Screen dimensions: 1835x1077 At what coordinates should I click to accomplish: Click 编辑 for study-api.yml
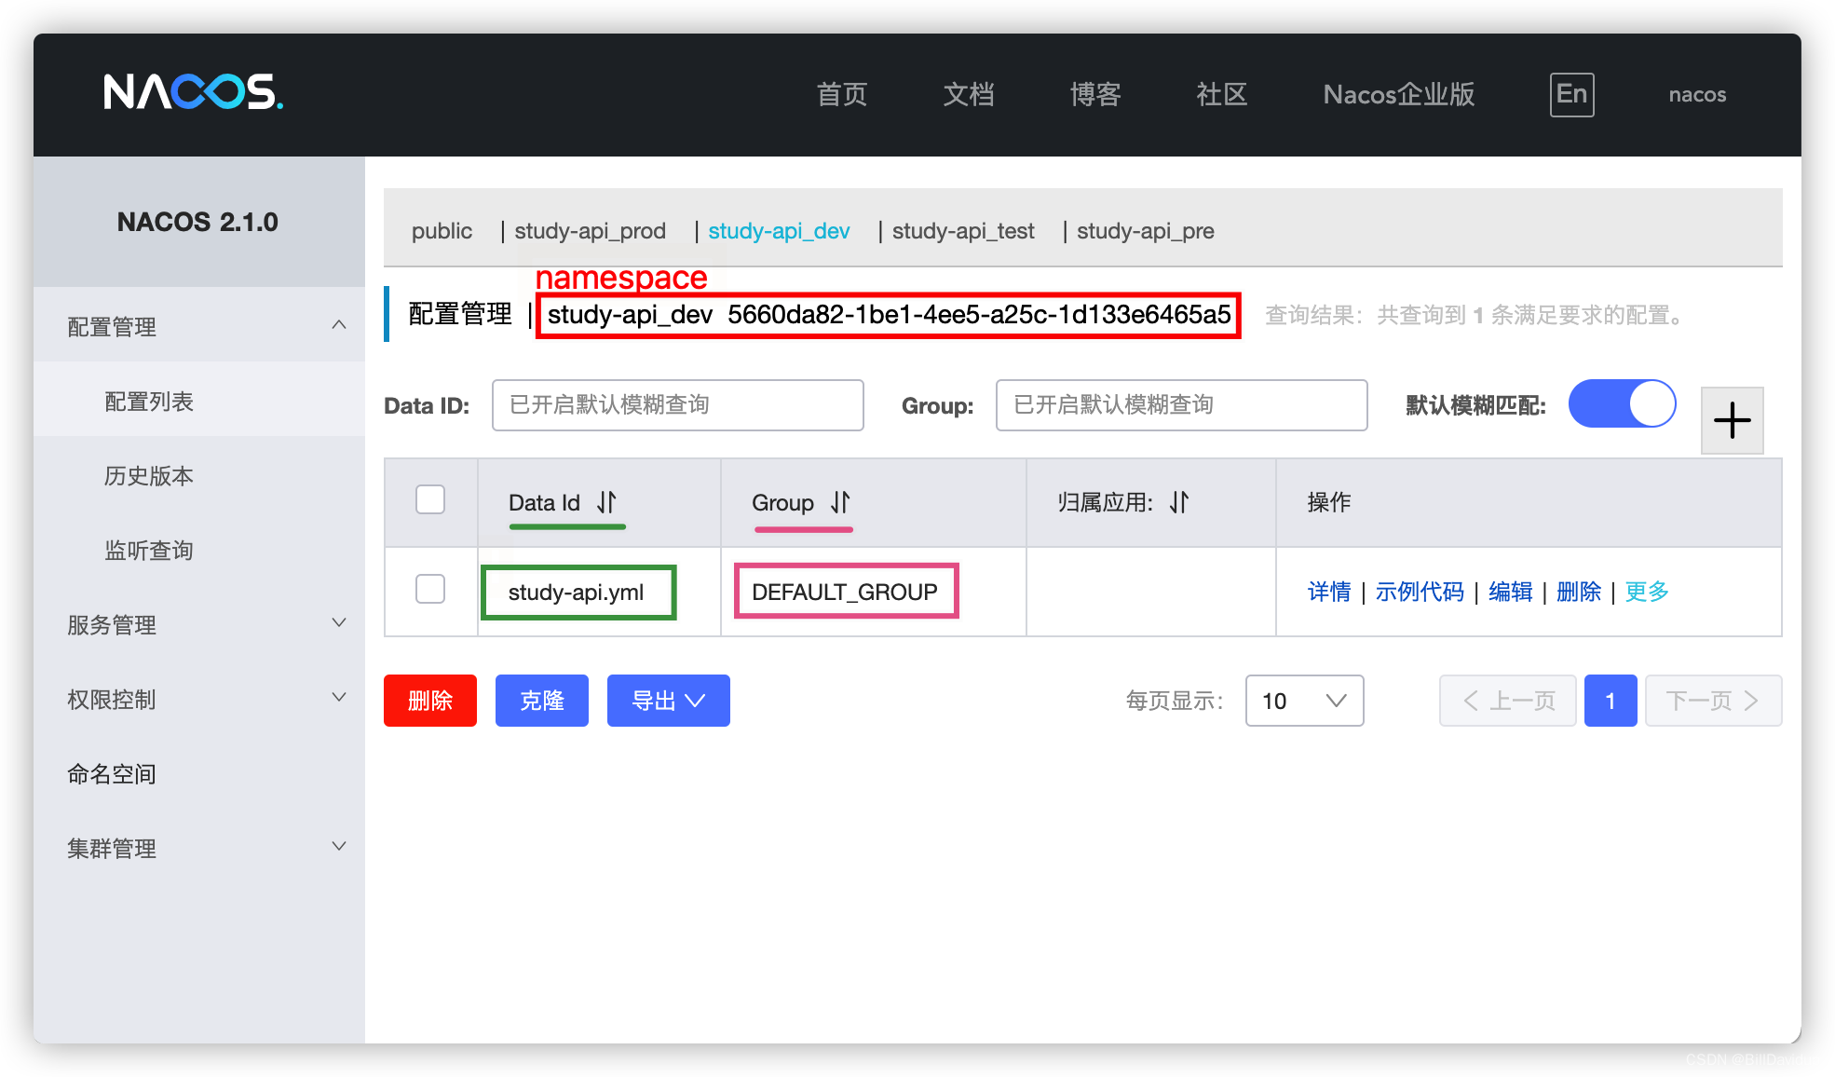pos(1511,592)
